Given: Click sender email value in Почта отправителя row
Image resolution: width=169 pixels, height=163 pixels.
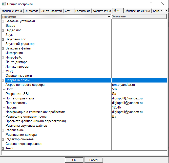Looking at the screenshot, I should coord(127,98).
